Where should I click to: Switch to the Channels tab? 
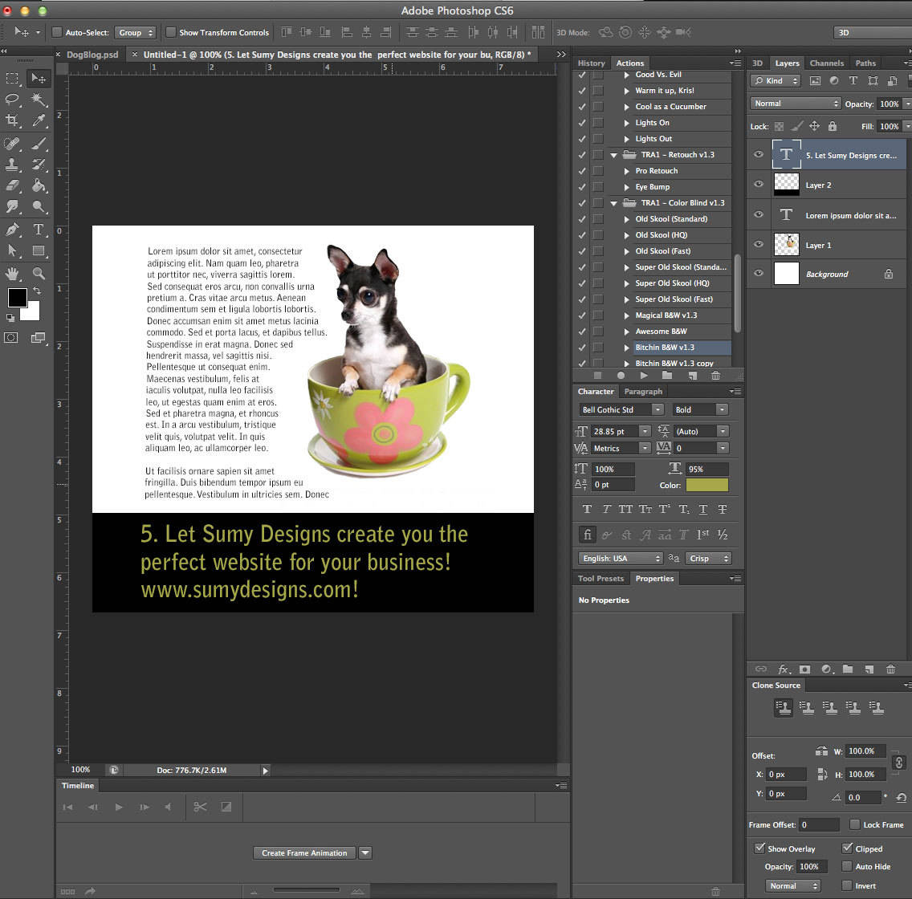point(827,63)
